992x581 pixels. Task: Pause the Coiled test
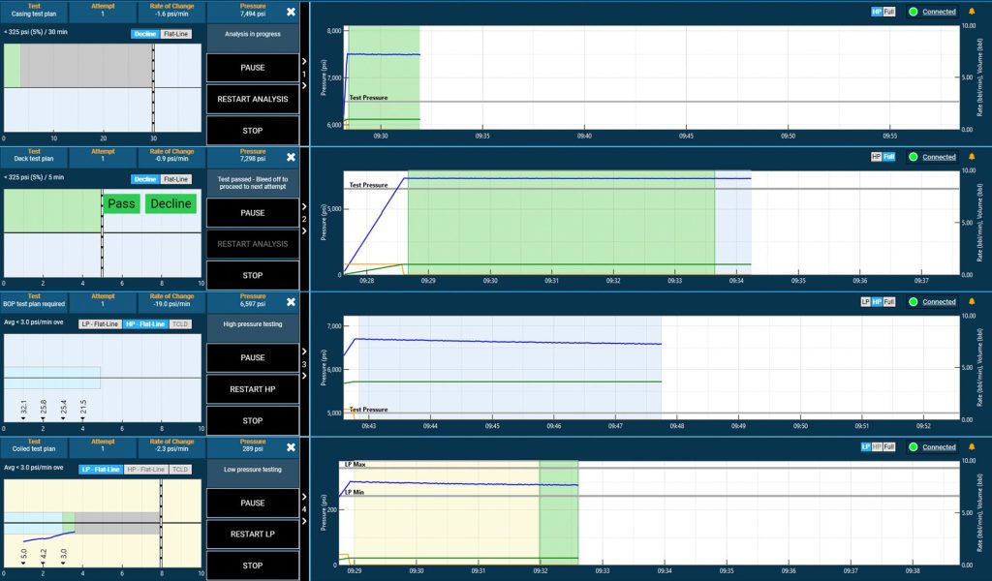coord(253,504)
